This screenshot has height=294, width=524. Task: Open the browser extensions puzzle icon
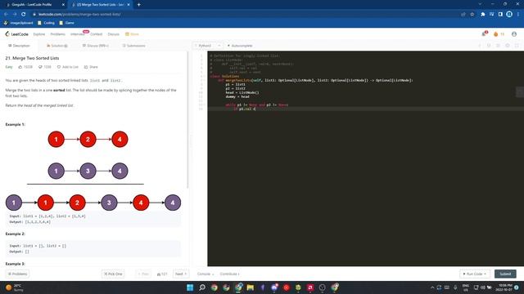(x=482, y=15)
